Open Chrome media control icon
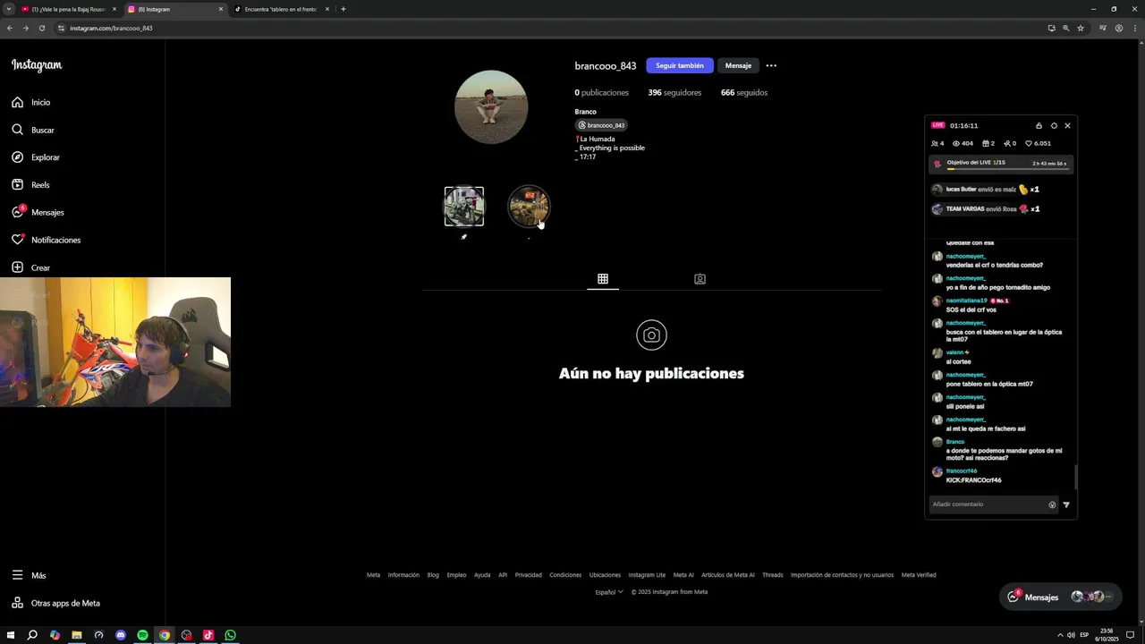Viewport: 1145px width, 644px height. click(1103, 28)
